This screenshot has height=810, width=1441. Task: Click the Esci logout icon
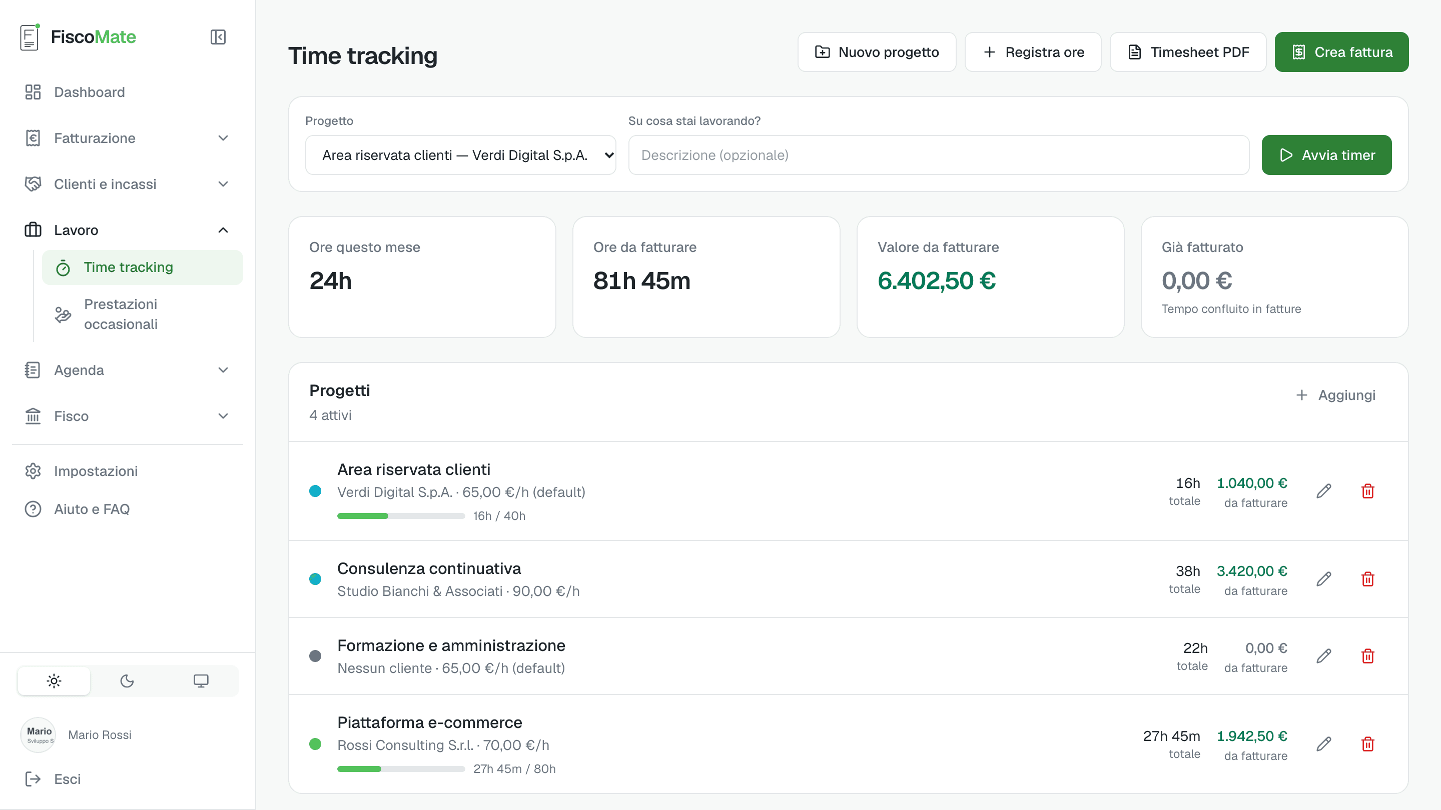[33, 778]
